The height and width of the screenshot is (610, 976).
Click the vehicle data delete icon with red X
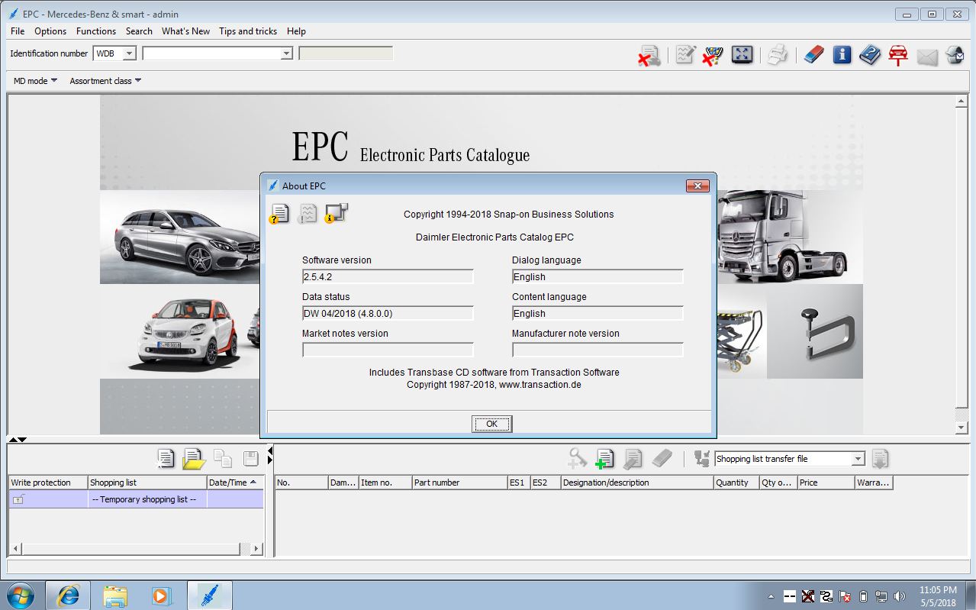click(x=649, y=55)
